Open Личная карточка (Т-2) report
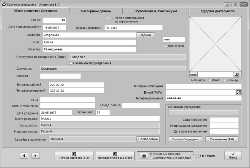 coord(74,156)
